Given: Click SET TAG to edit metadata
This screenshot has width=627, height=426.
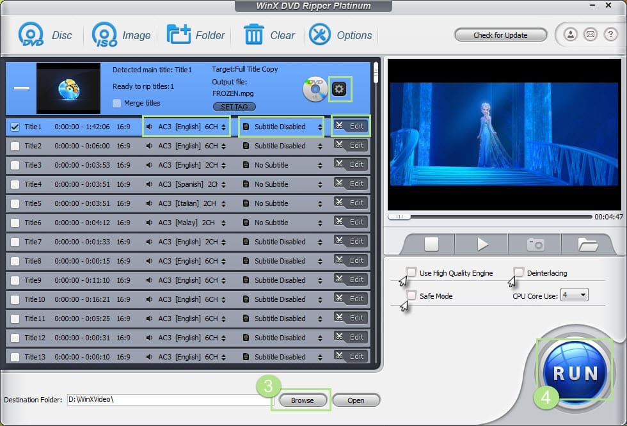Looking at the screenshot, I should [x=234, y=106].
